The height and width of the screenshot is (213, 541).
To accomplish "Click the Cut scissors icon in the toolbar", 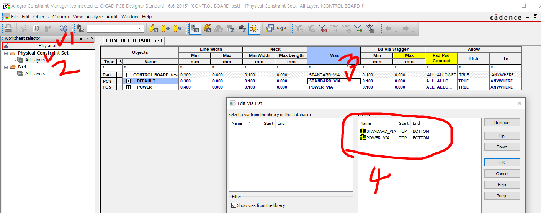I will point(24,29).
